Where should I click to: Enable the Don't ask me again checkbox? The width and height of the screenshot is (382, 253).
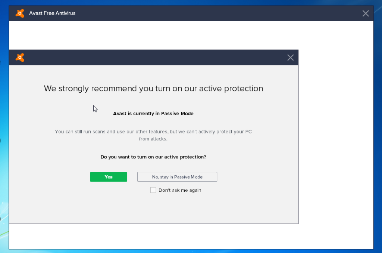(153, 190)
